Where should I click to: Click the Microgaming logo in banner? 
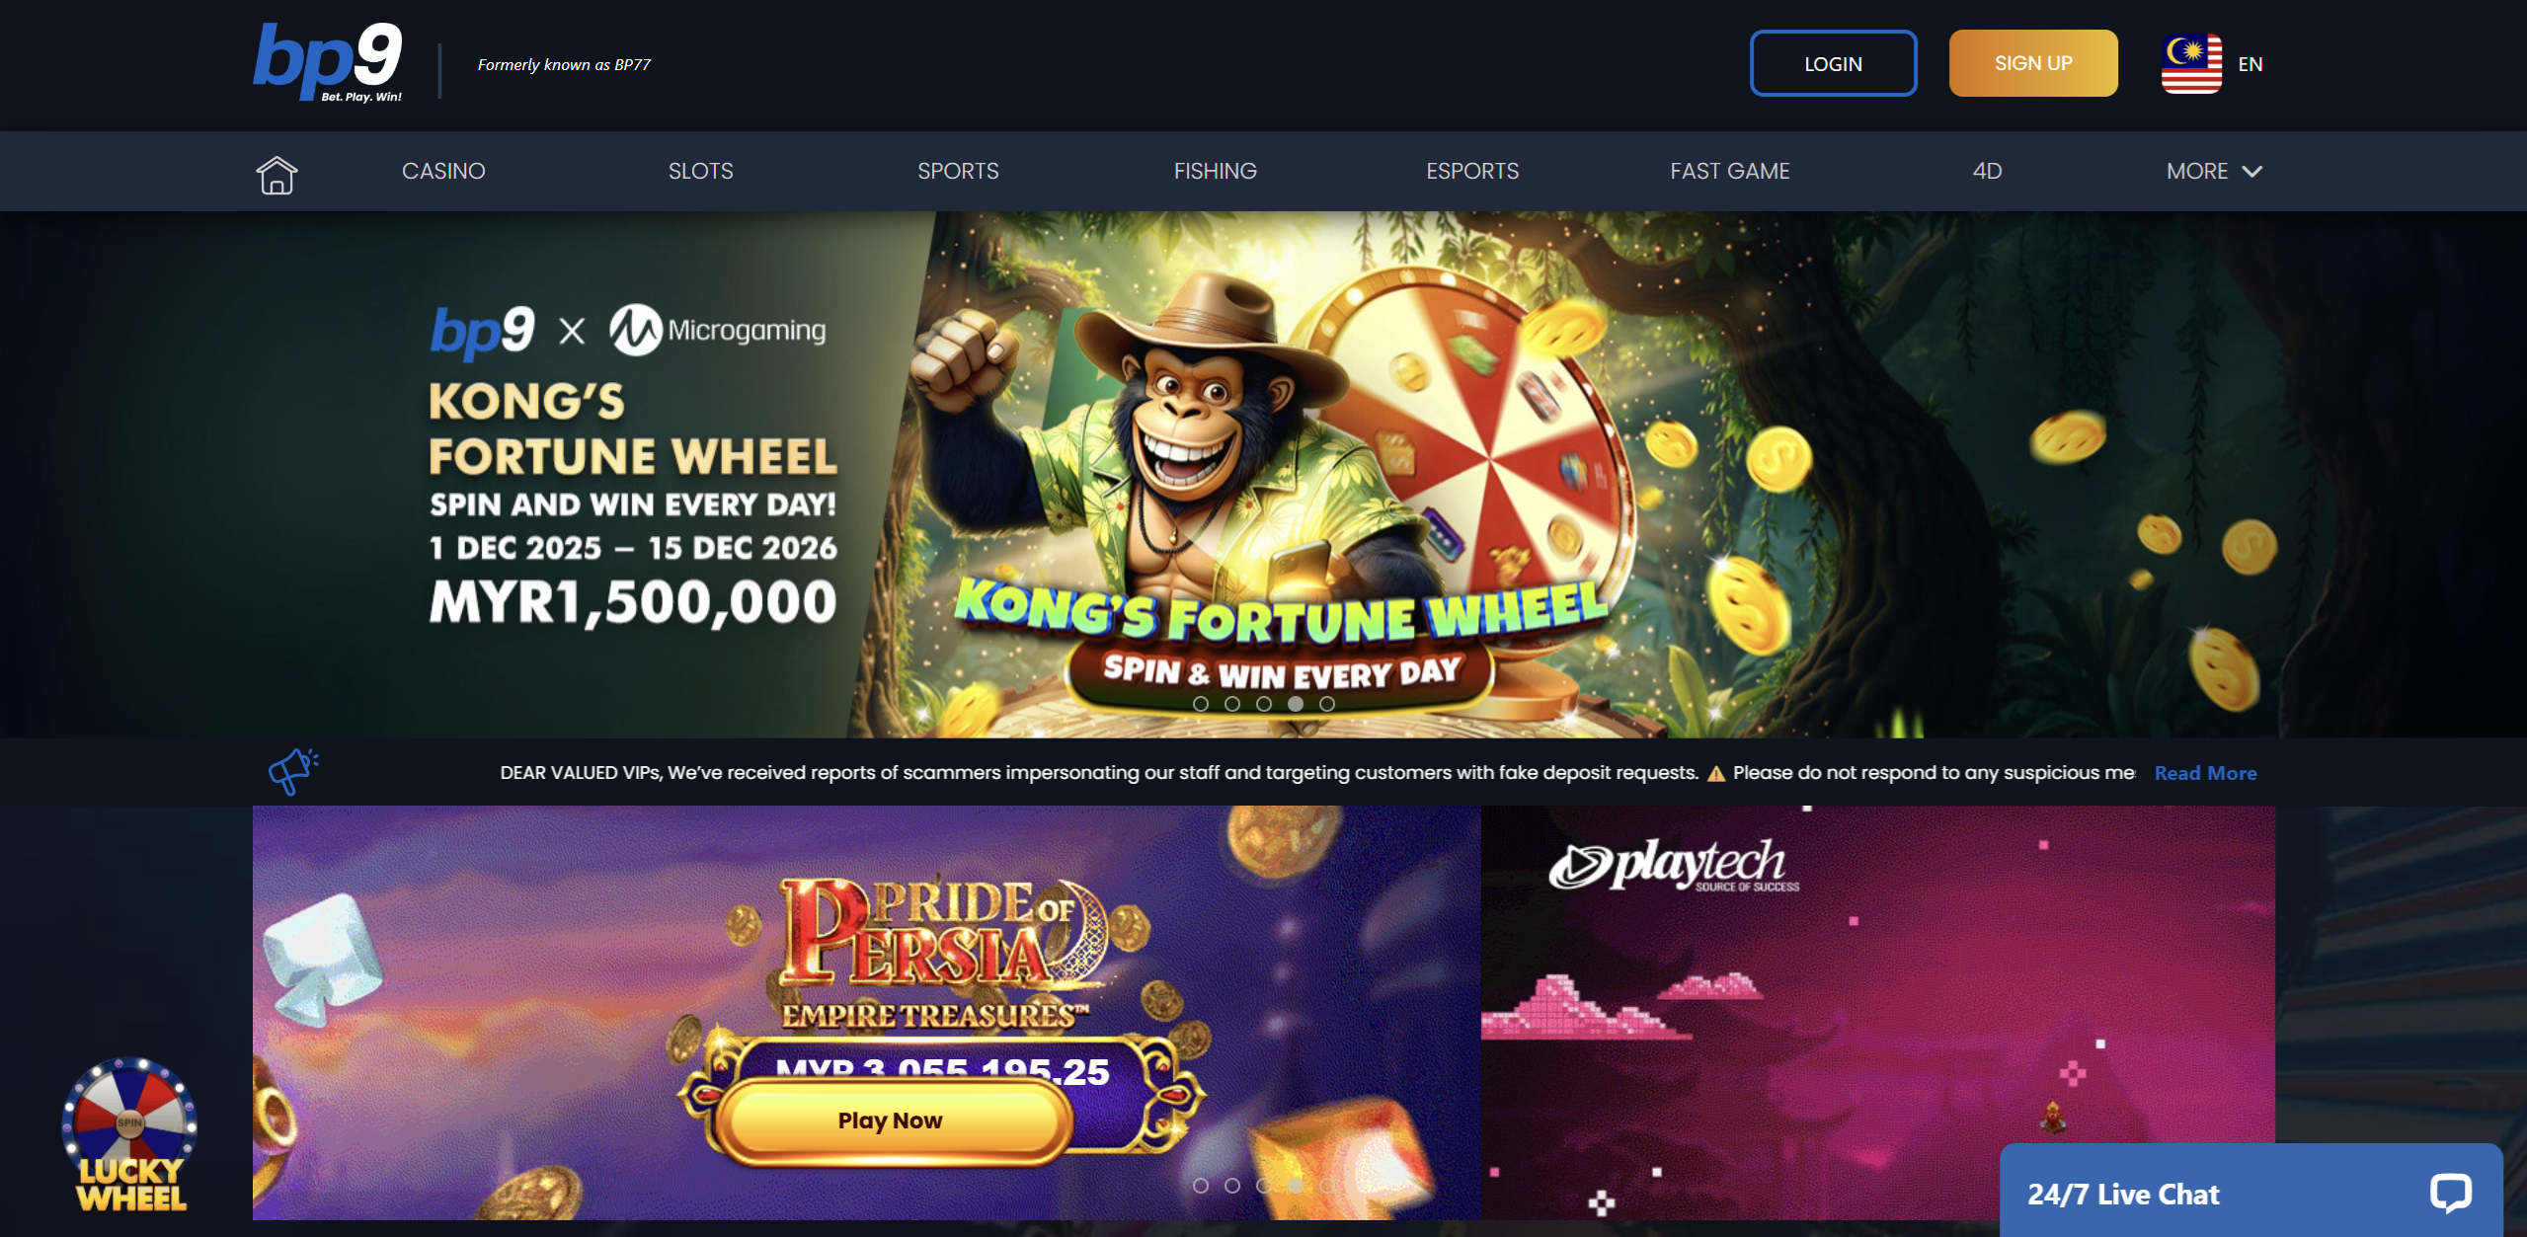[x=718, y=330]
